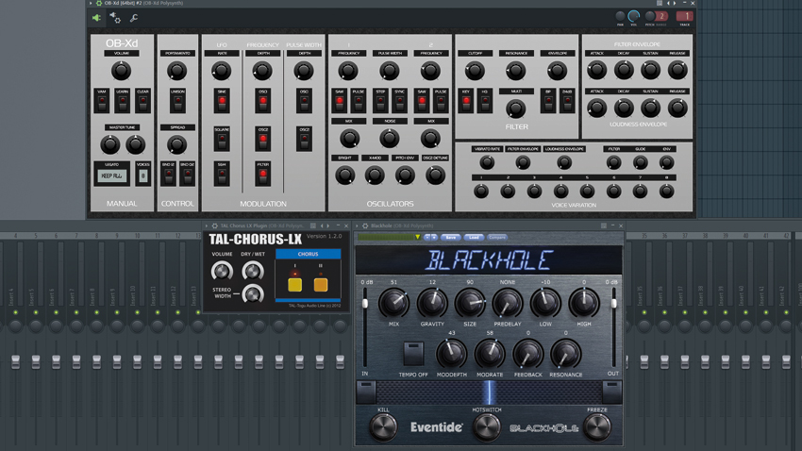Toggle oscillator 1 SAW switch
802x451 pixels.
point(340,101)
